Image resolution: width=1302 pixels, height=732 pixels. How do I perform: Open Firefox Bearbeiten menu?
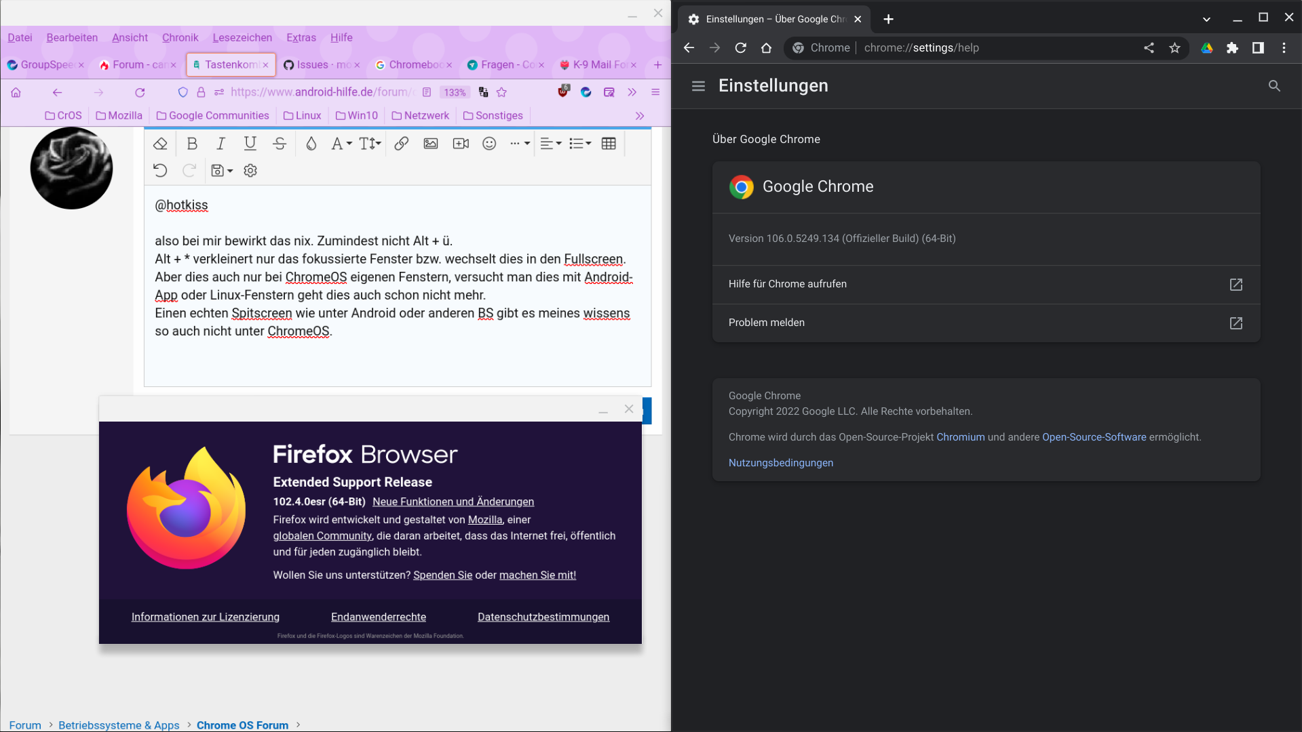pos(72,37)
